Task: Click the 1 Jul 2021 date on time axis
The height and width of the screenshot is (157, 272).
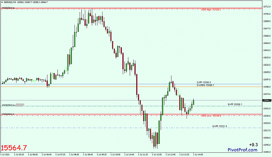Action: click(x=5, y=154)
